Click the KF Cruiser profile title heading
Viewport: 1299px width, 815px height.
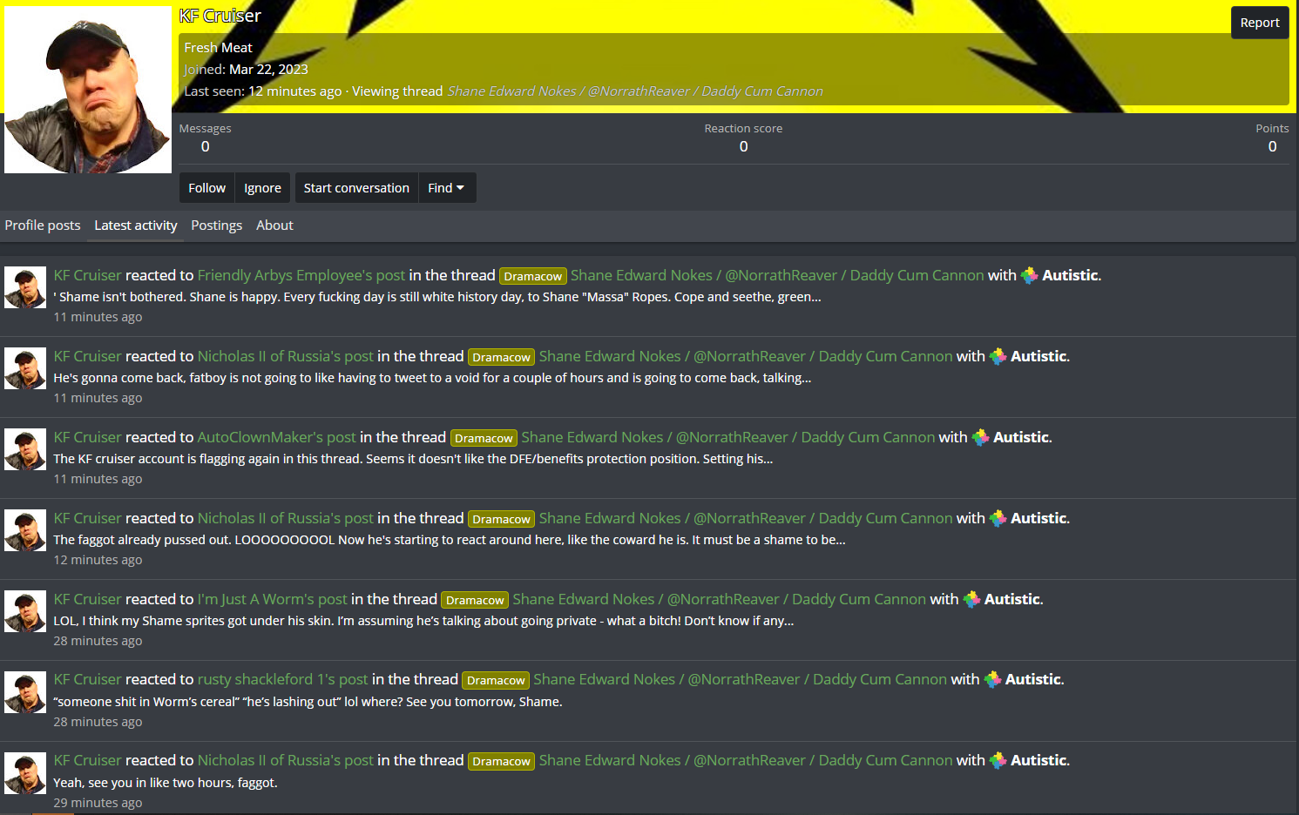coord(220,16)
